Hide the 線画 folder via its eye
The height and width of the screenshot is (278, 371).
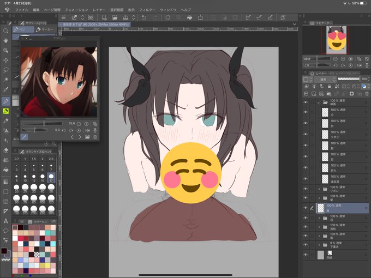(x=306, y=102)
